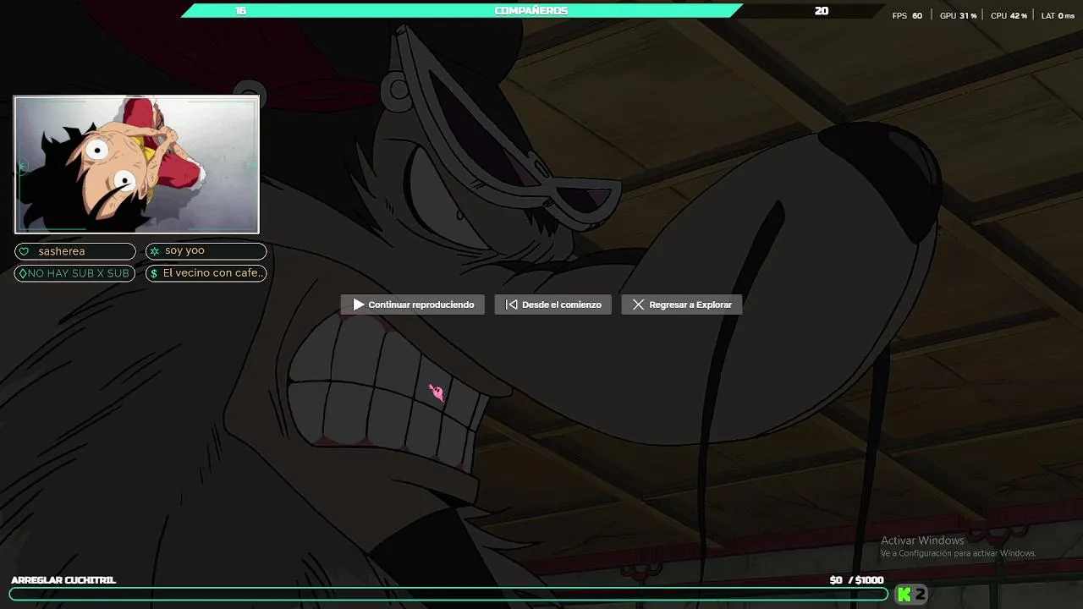
Task: Click the number 20 goal target
Action: tap(822, 11)
